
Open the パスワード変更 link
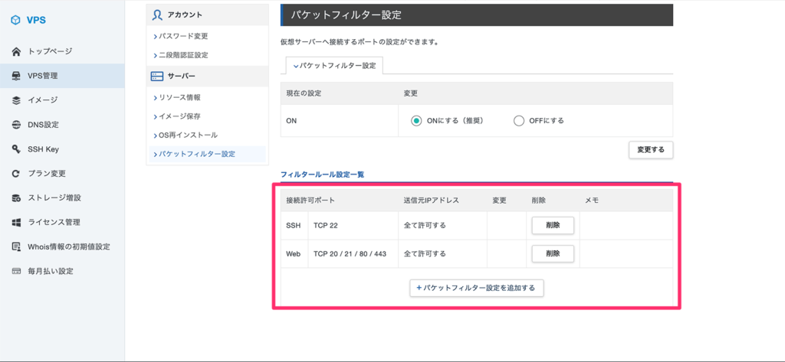tap(183, 37)
